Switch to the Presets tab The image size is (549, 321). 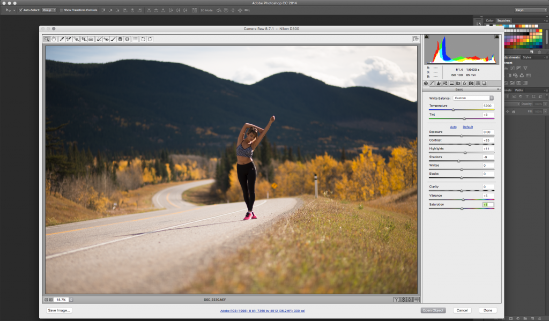pyautogui.click(x=478, y=83)
